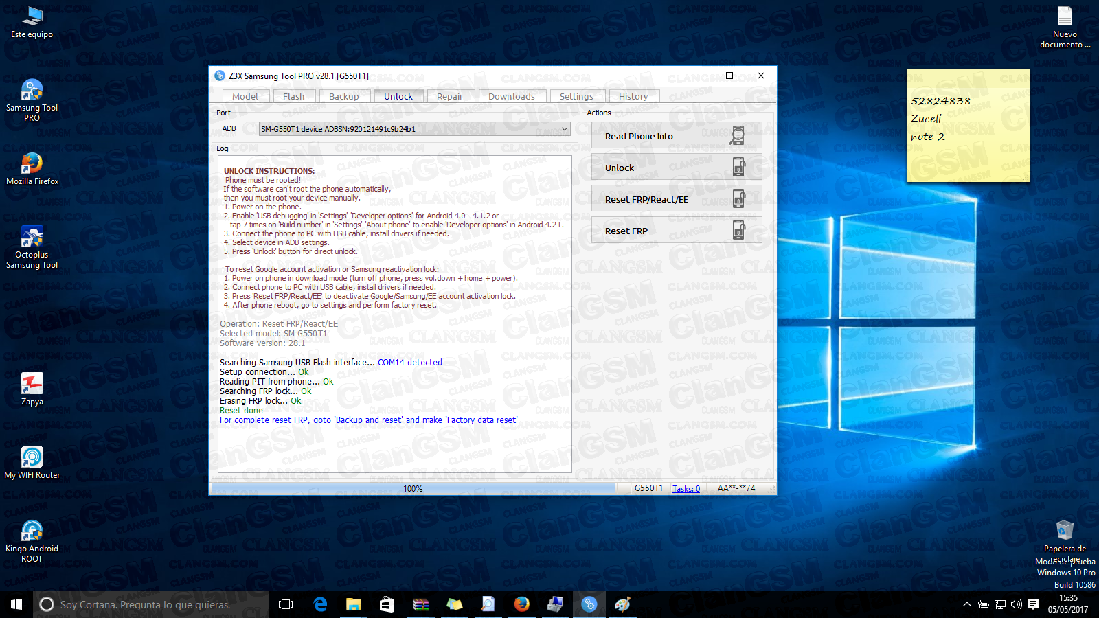1099x618 pixels.
Task: Click the phone-lock icon on Unlock
Action: click(738, 167)
